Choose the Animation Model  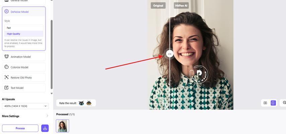click(x=24, y=57)
